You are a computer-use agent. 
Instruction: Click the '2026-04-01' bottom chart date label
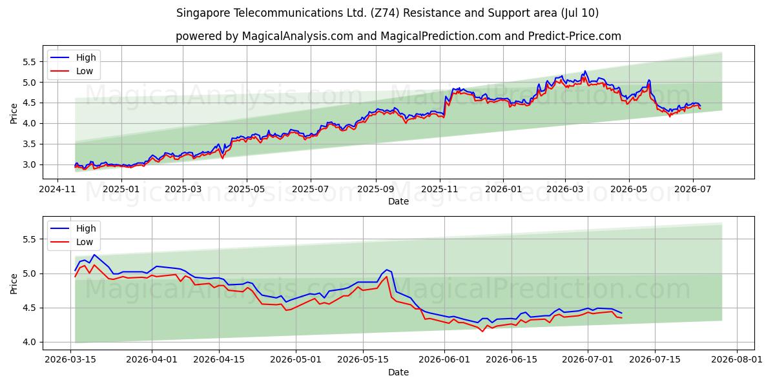(152, 360)
